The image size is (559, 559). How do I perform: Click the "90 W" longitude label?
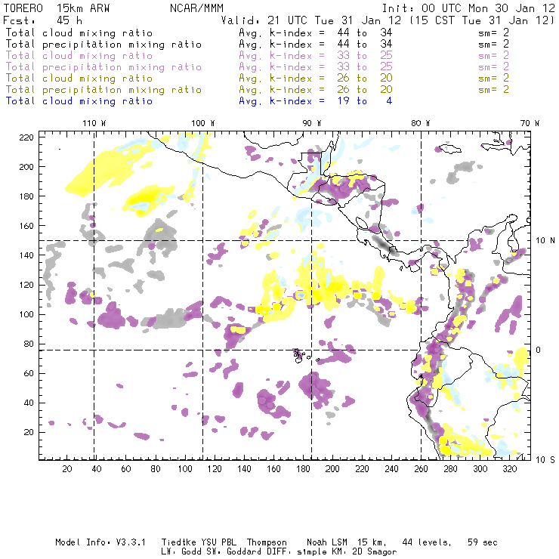[312, 123]
